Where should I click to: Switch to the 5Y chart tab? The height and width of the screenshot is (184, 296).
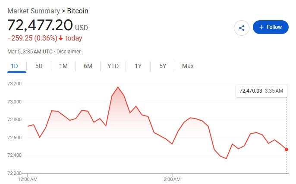coord(163,66)
